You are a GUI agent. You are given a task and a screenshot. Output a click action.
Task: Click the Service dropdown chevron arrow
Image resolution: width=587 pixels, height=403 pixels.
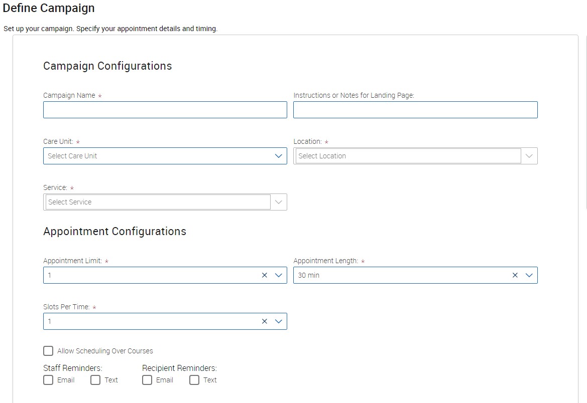point(279,202)
